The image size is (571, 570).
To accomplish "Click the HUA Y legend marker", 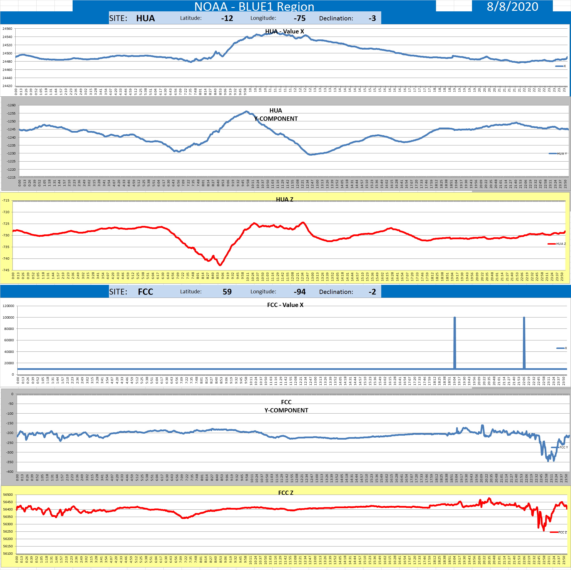I will [x=553, y=154].
